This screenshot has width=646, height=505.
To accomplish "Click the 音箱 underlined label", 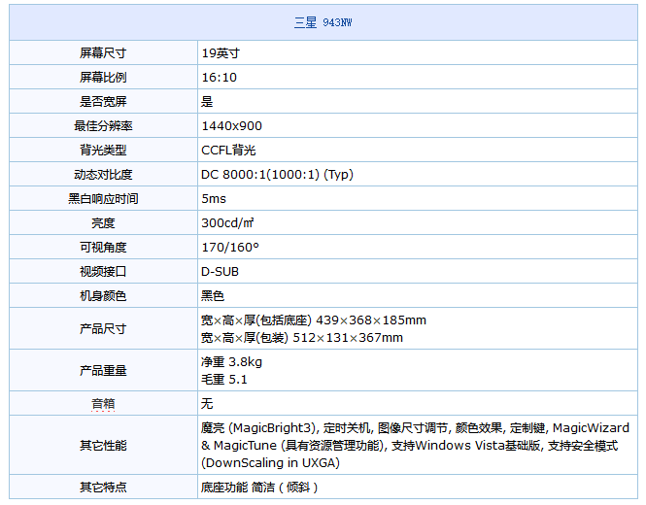I will pyautogui.click(x=103, y=403).
